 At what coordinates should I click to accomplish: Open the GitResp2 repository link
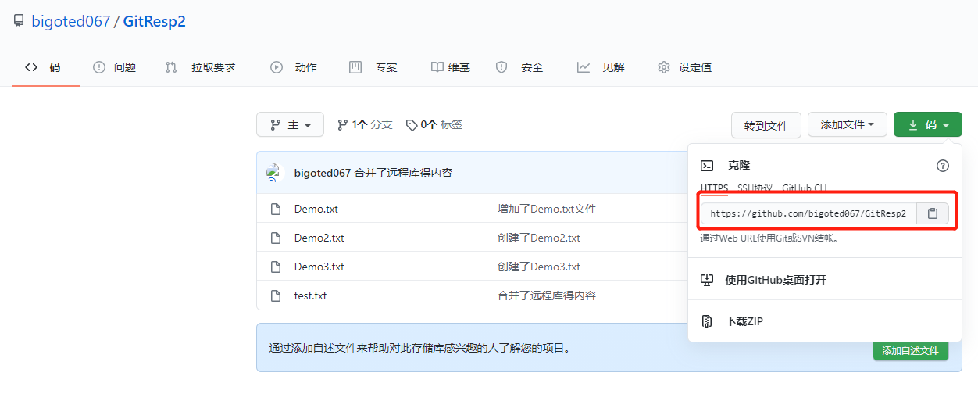pos(155,21)
